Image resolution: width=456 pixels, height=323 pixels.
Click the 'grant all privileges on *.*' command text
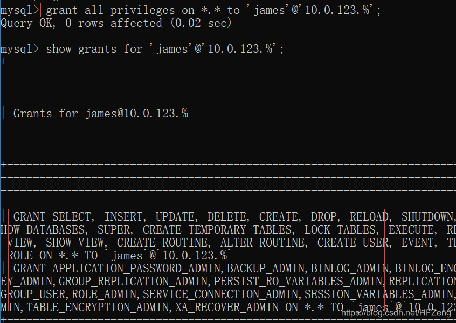click(x=213, y=10)
